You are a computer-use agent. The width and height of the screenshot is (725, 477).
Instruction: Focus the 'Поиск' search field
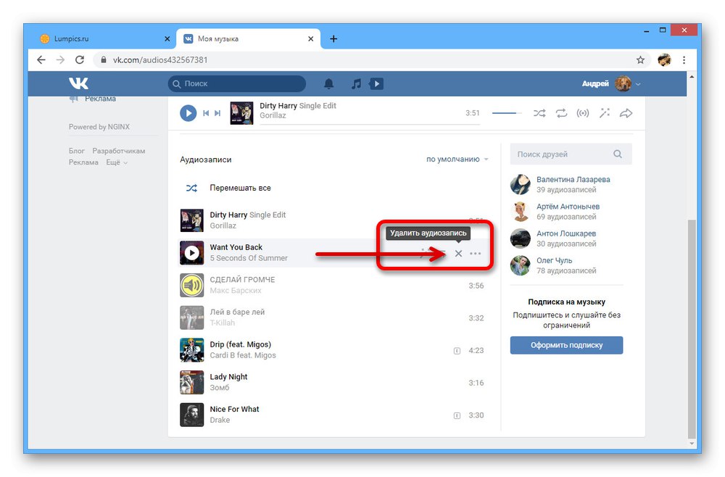(x=237, y=83)
